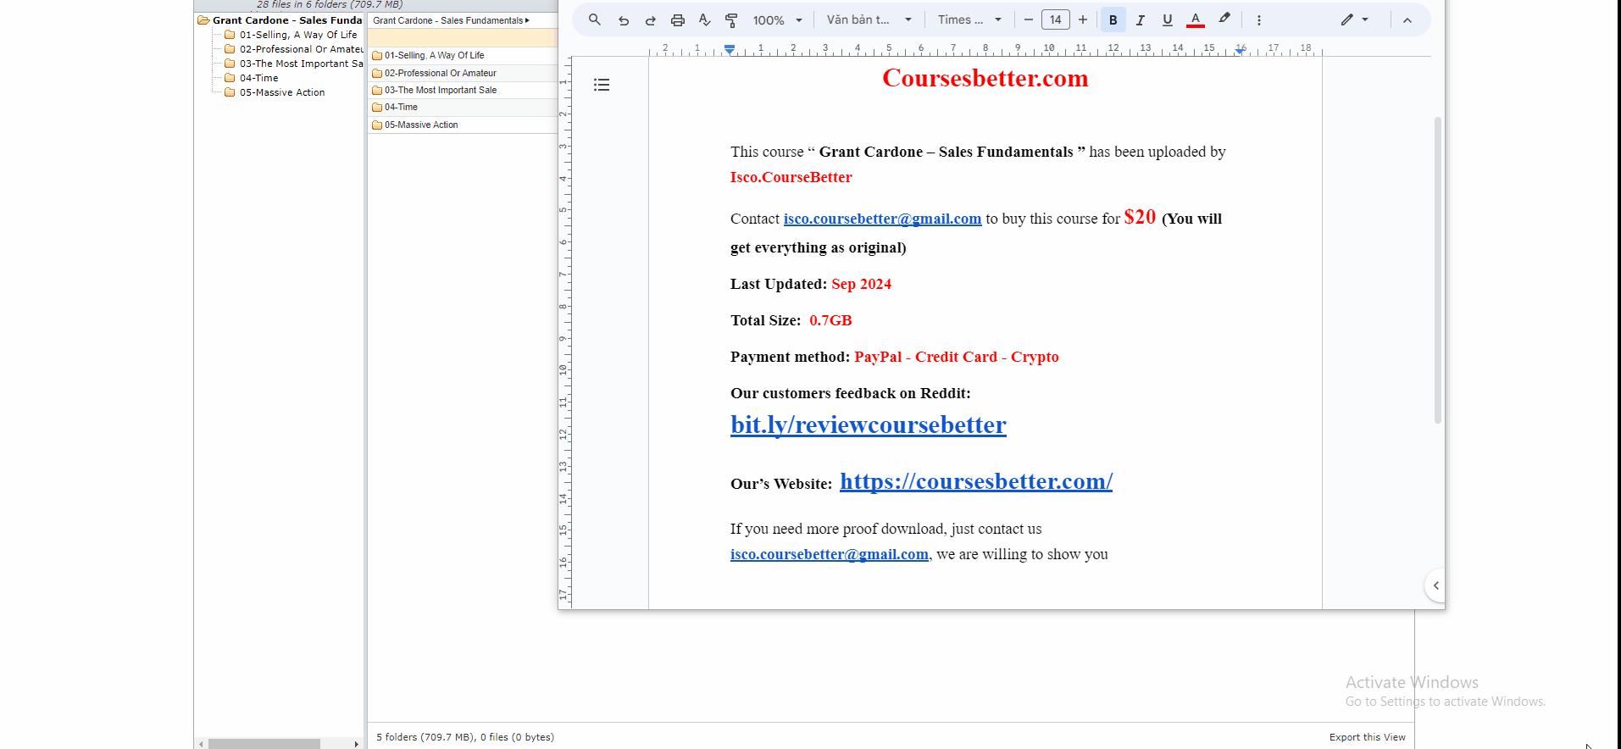Click the '0.7GB' total size value

pos(830,320)
